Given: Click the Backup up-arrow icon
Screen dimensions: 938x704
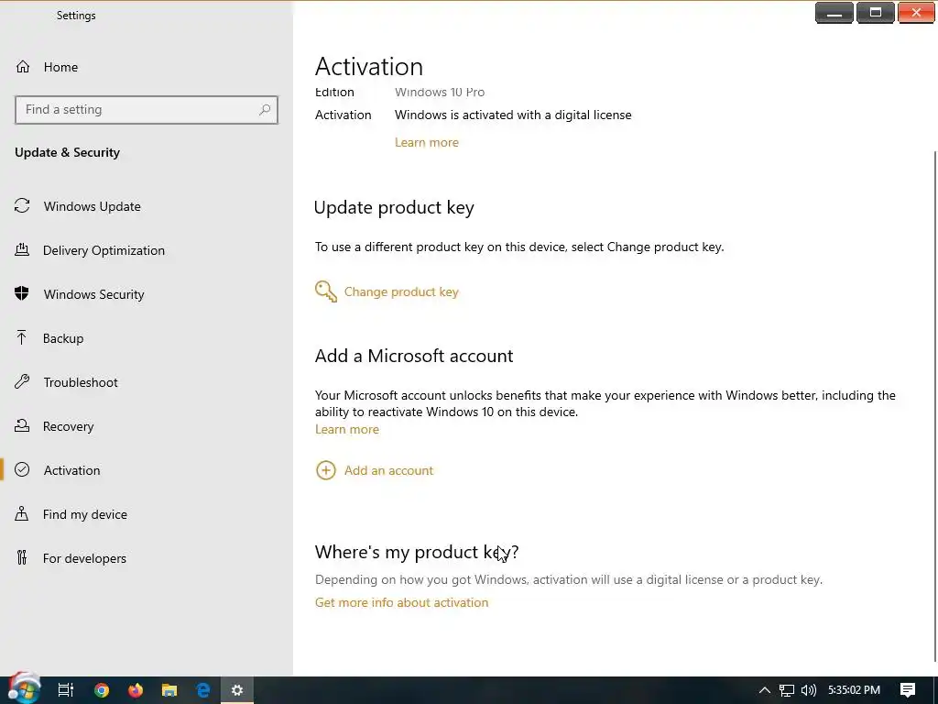Looking at the screenshot, I should point(22,337).
